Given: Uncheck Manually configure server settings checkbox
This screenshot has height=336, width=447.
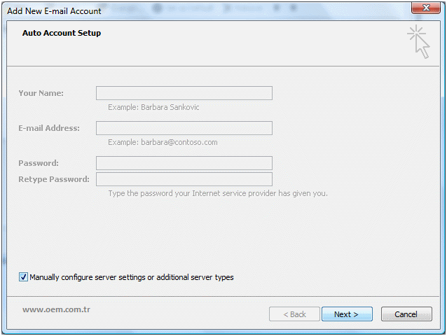Looking at the screenshot, I should click(x=23, y=276).
